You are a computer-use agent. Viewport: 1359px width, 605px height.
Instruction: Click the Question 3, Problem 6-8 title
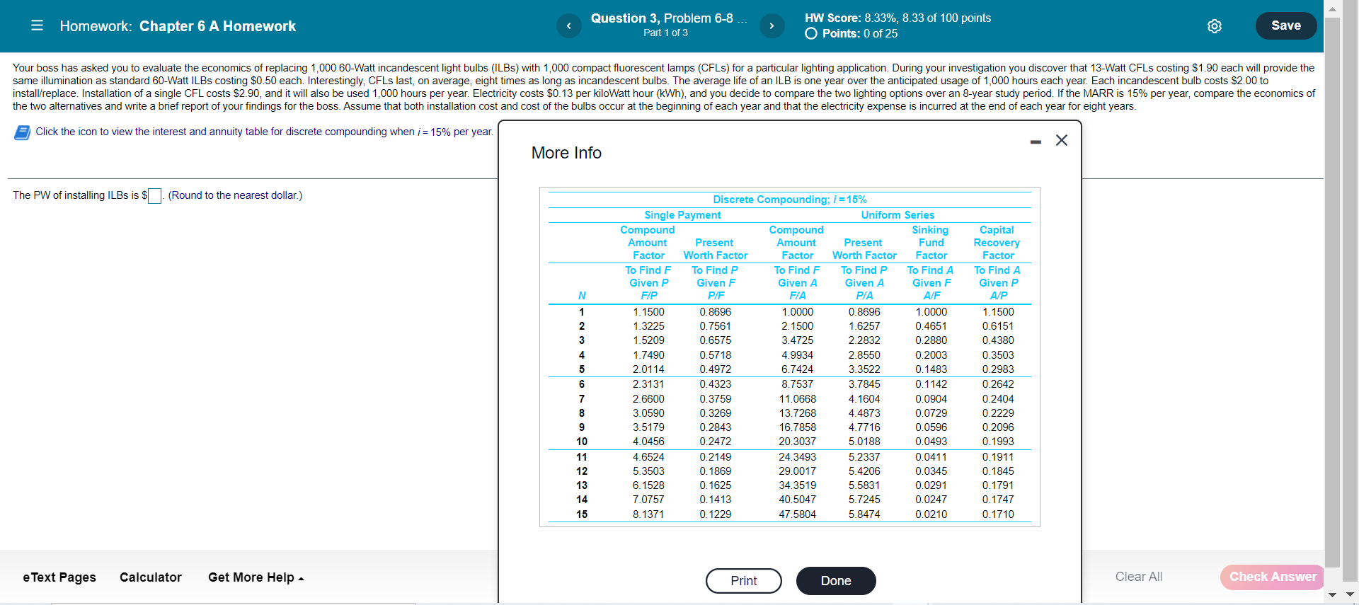click(x=669, y=18)
